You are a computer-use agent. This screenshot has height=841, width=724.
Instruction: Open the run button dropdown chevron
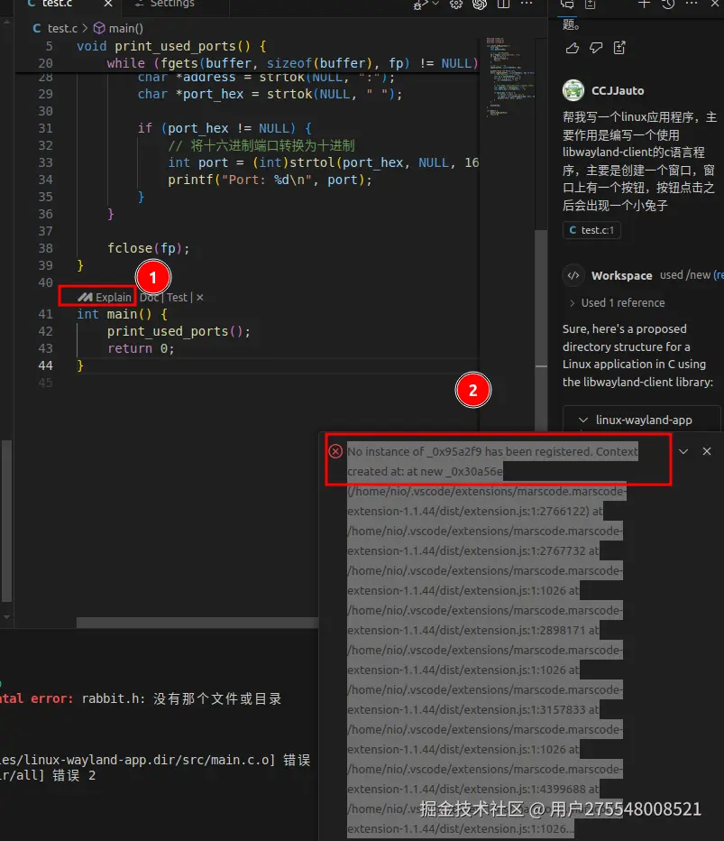pyautogui.click(x=435, y=5)
